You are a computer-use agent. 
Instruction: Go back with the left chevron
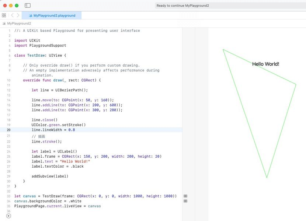pos(12,15)
